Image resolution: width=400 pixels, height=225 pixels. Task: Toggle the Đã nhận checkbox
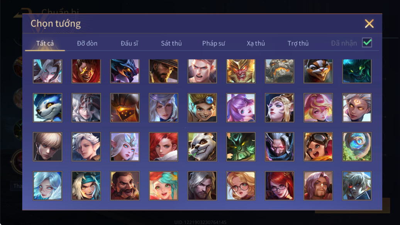(367, 42)
